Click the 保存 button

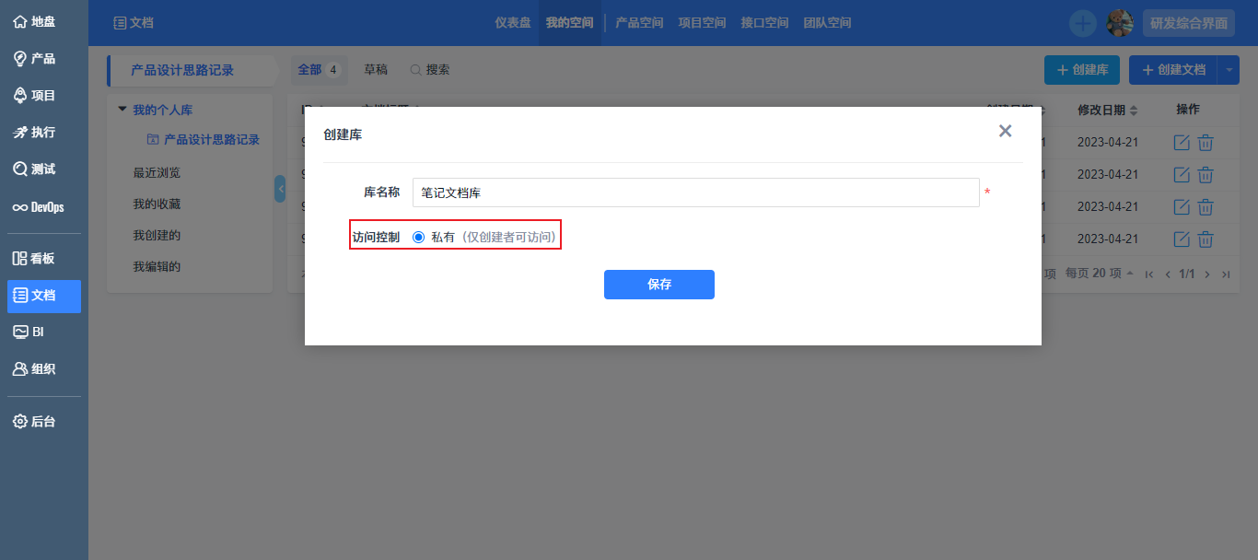coord(658,285)
